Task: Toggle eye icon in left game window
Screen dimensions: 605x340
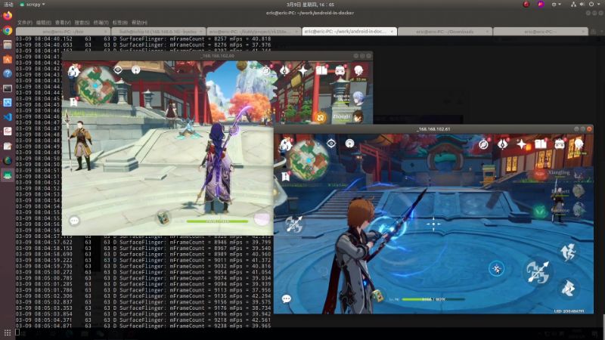Action: [x=118, y=70]
